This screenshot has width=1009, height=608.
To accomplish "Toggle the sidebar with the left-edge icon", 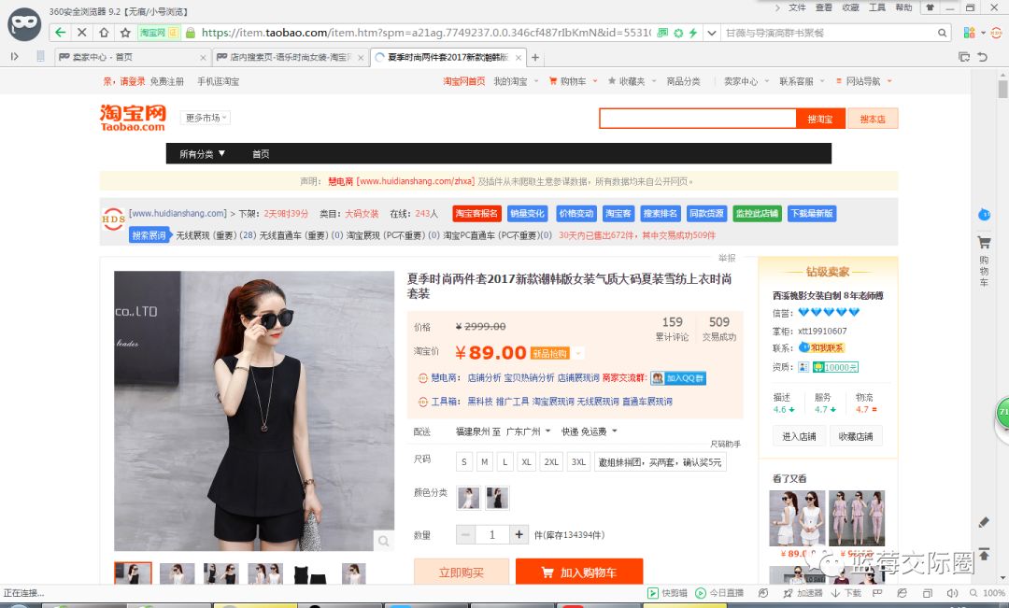I will 14,57.
